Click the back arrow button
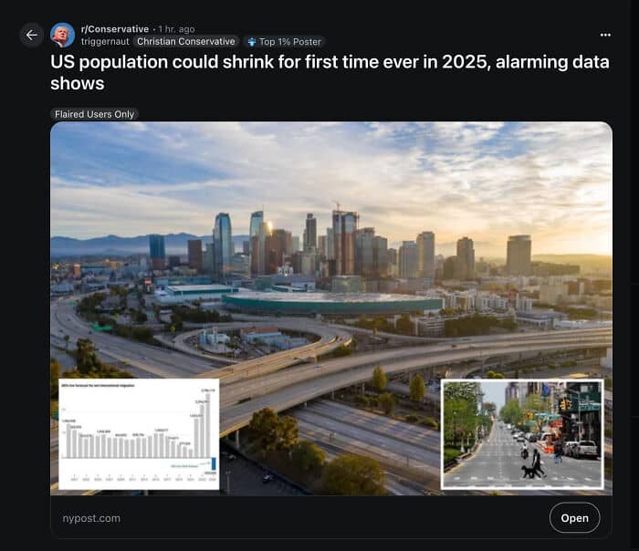This screenshot has width=639, height=551. point(32,36)
